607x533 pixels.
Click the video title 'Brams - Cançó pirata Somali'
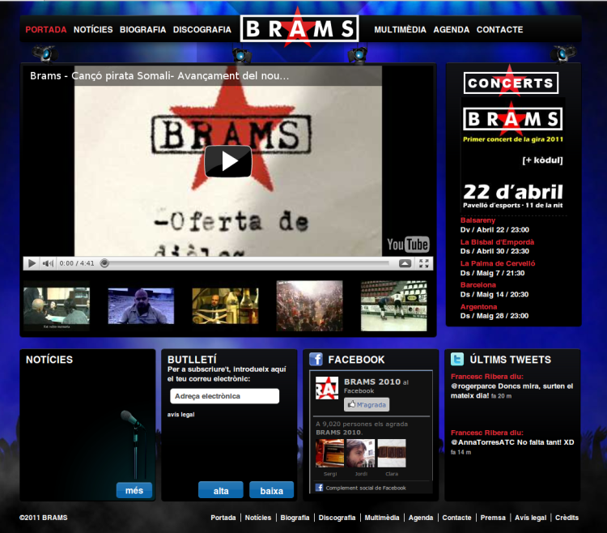coord(159,75)
